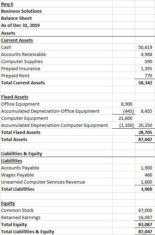Click the value 4,968
Screen dimensions: 155x235
[147, 54]
